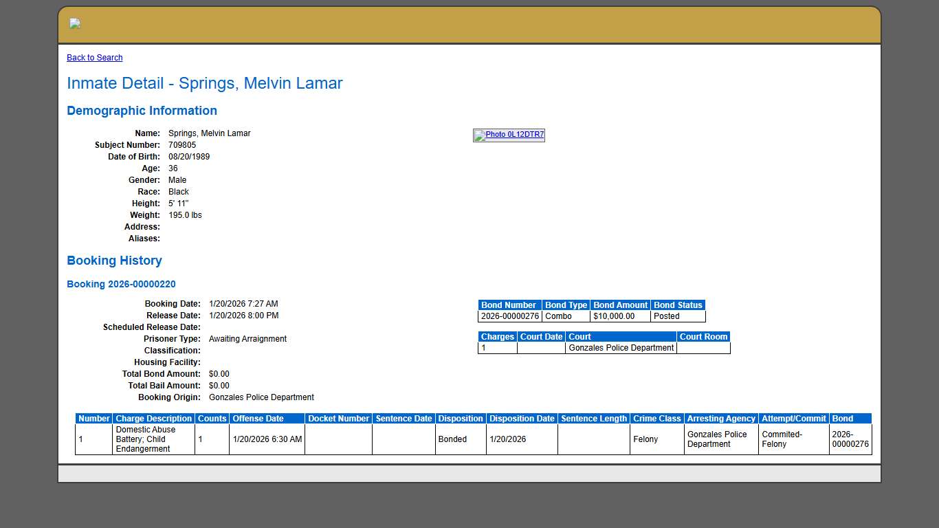Select the Demographic Information heading
Screen dimensions: 939x528
tap(142, 111)
